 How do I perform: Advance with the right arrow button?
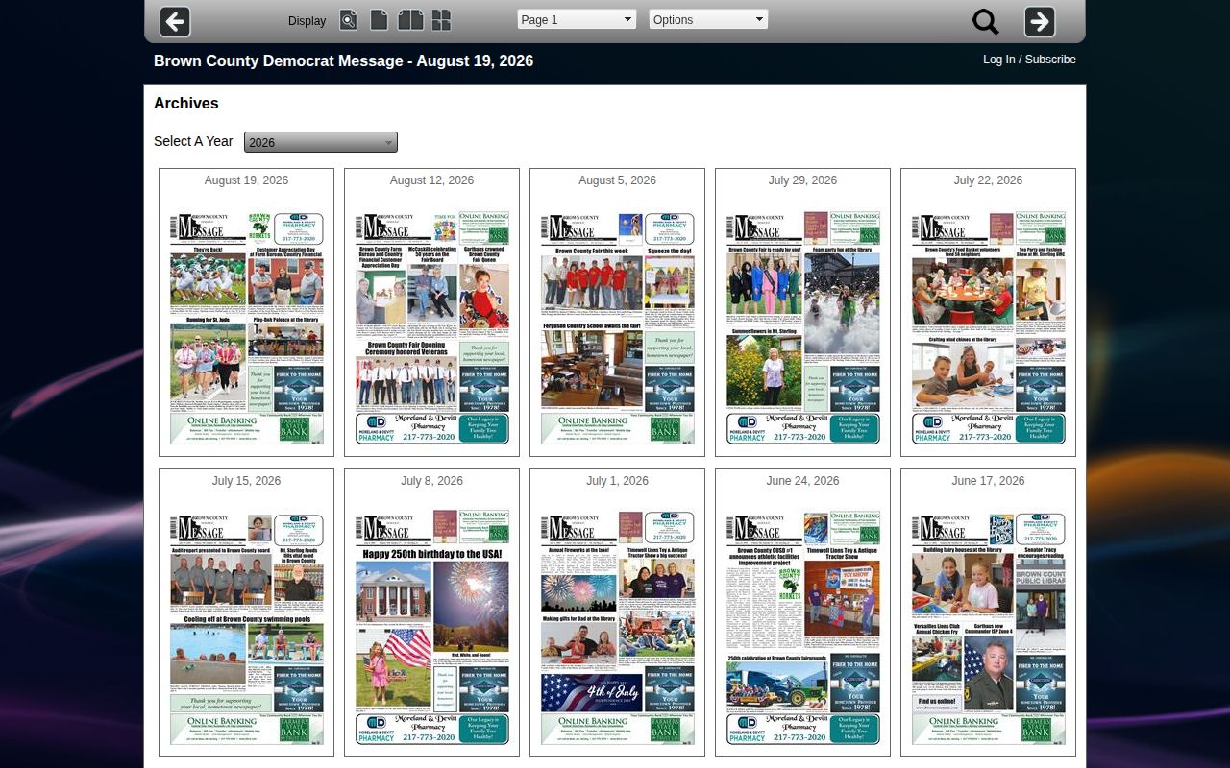1040,21
